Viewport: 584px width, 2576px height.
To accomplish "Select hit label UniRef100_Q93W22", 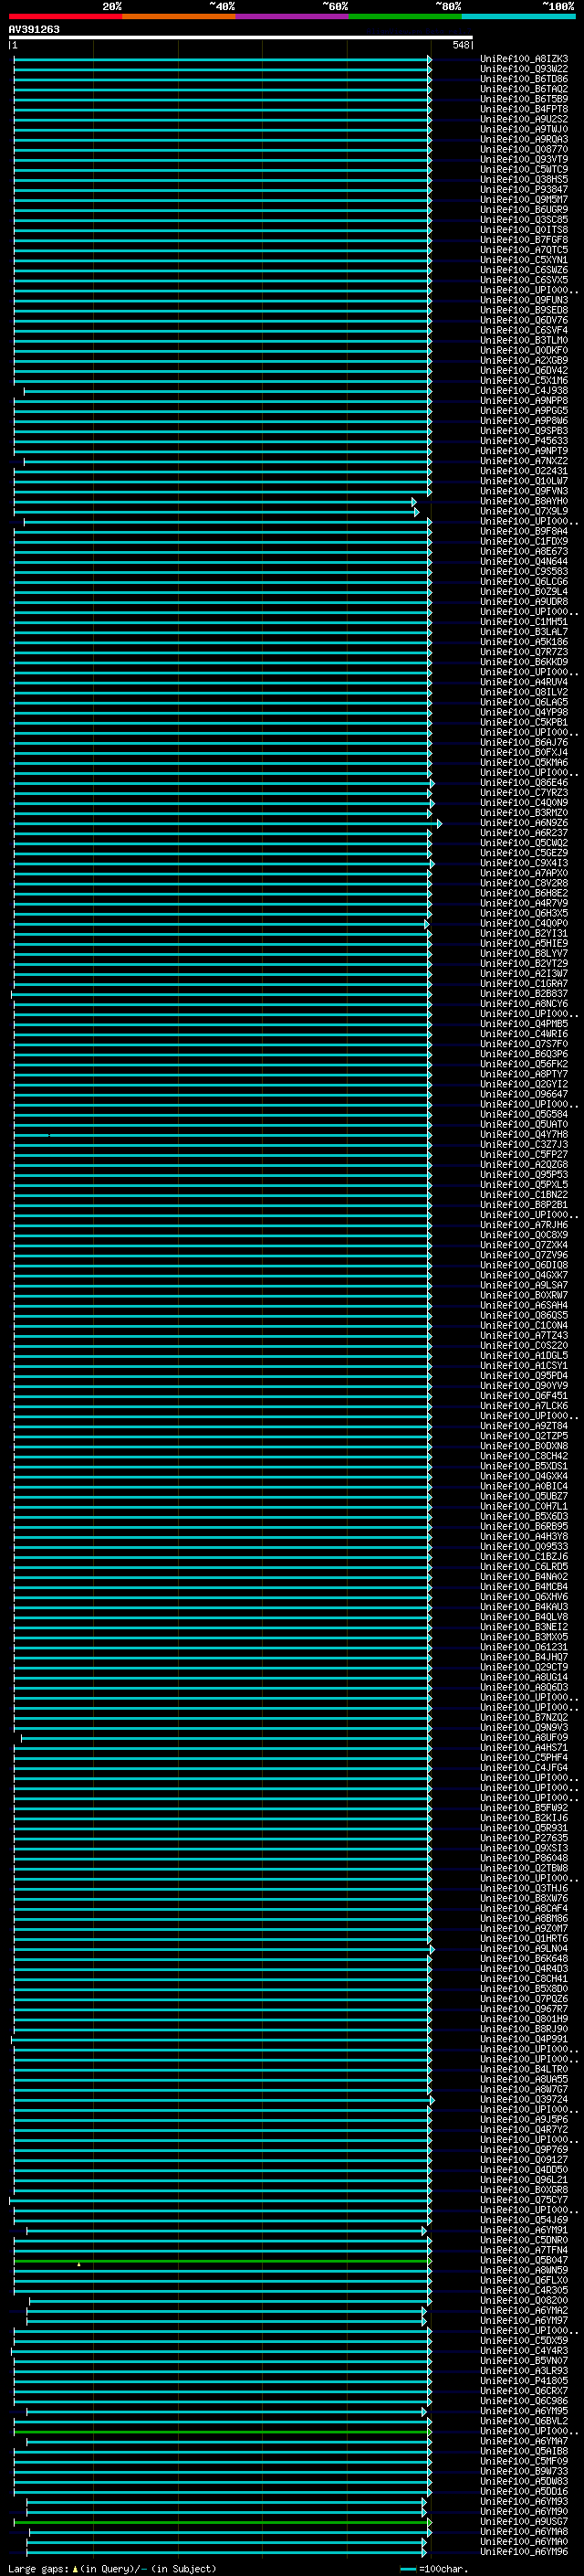I will point(524,69).
